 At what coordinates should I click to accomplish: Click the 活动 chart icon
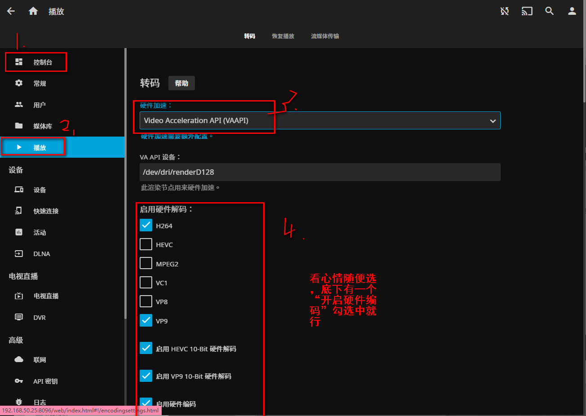click(x=19, y=232)
